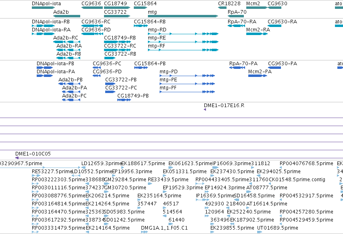The height and width of the screenshot is (234, 343).
Task: Select transcript CG9630-RA
Action: click(x=274, y=26)
